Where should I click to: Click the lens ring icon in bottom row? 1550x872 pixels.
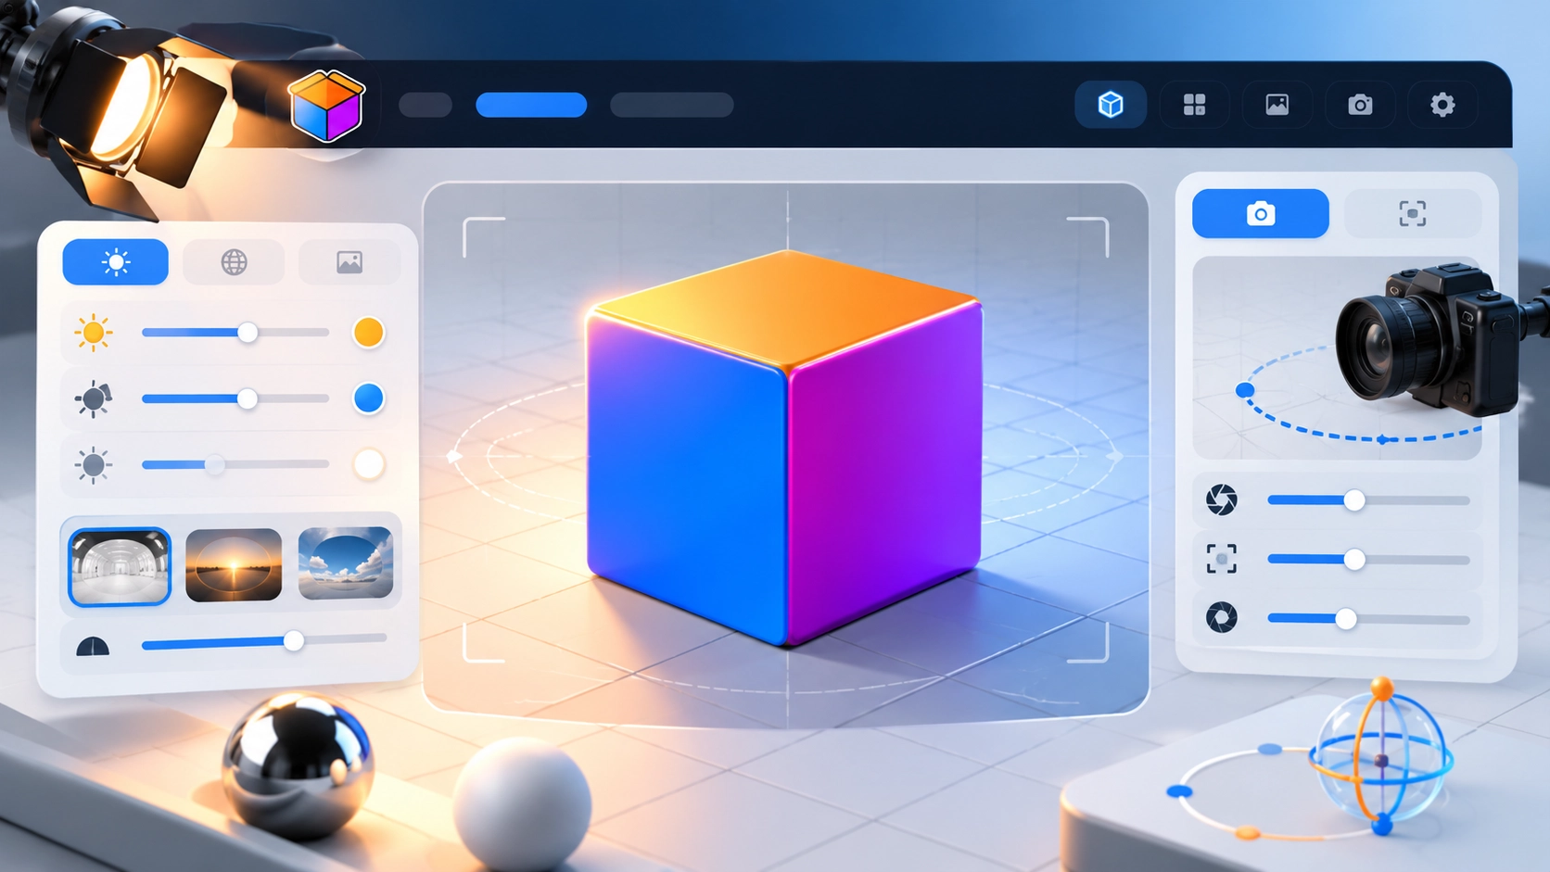(1222, 617)
